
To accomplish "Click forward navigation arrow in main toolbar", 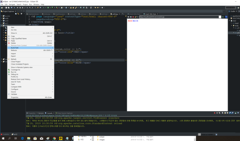I will click(102, 8).
